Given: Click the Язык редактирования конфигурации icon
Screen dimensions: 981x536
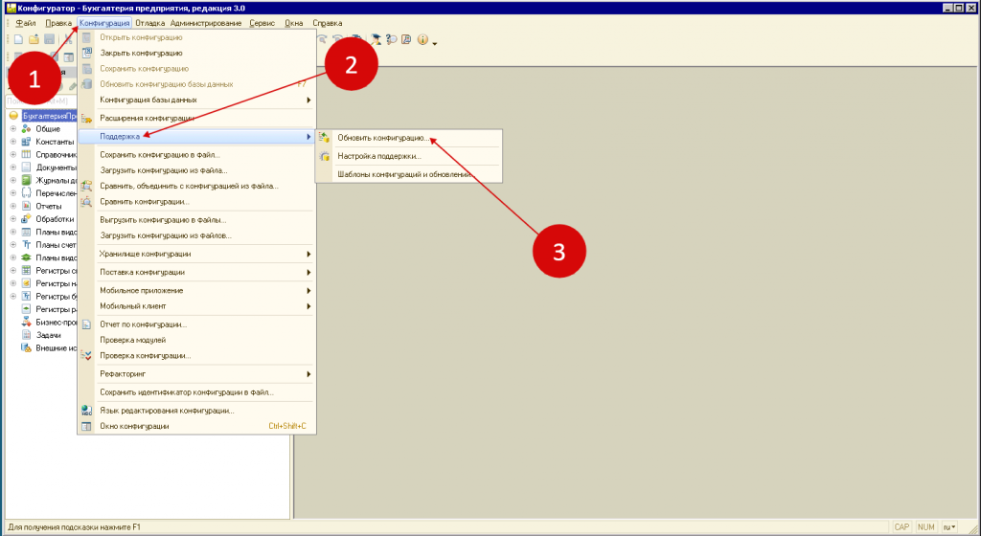Looking at the screenshot, I should coord(87,411).
